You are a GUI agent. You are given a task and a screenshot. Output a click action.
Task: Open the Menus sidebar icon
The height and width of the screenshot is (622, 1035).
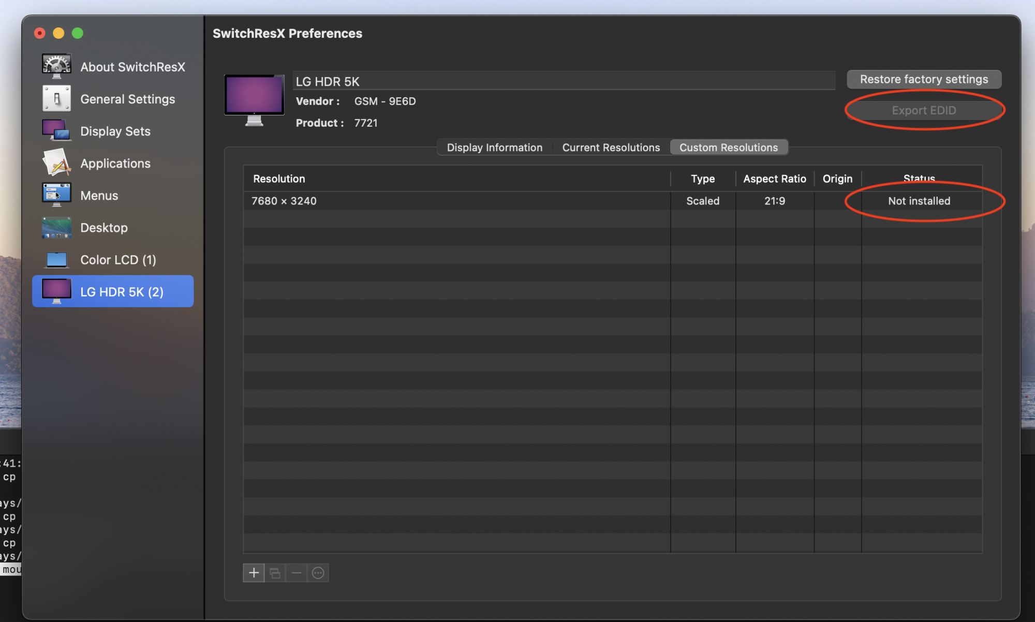pyautogui.click(x=56, y=195)
